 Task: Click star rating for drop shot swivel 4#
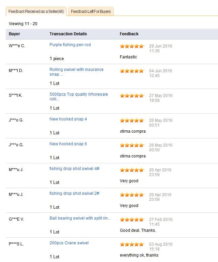point(132,170)
